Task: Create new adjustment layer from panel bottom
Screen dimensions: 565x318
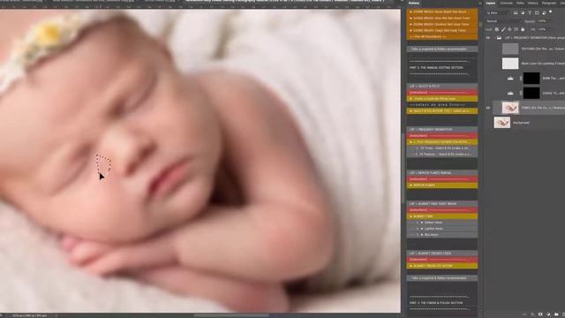Action: point(548,314)
